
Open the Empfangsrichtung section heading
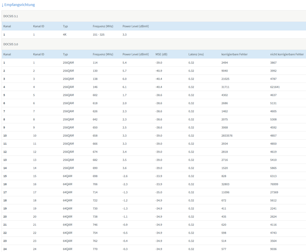pos(20,5)
